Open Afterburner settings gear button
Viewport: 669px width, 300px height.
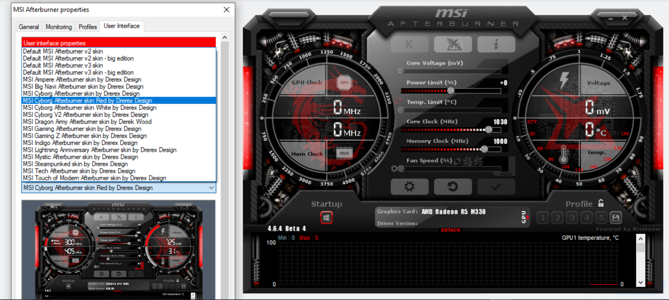click(x=410, y=186)
